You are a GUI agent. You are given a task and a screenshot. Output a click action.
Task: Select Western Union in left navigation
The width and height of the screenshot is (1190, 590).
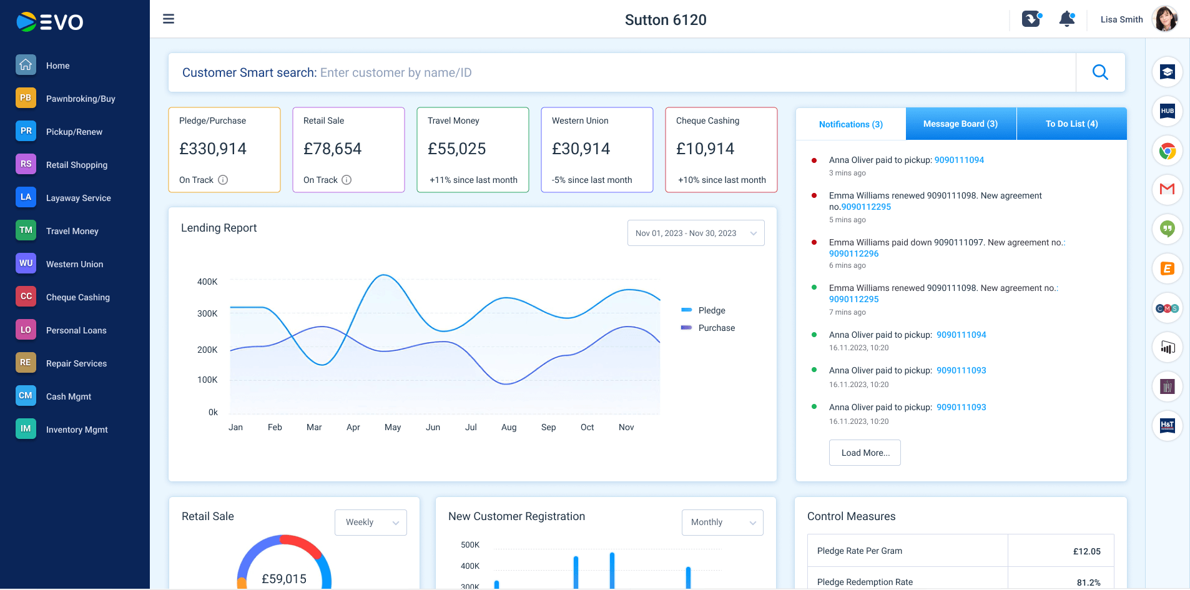click(74, 264)
